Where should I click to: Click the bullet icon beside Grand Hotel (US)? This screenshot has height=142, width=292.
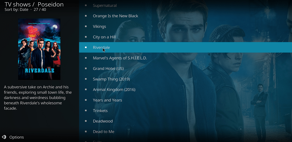click(x=86, y=68)
